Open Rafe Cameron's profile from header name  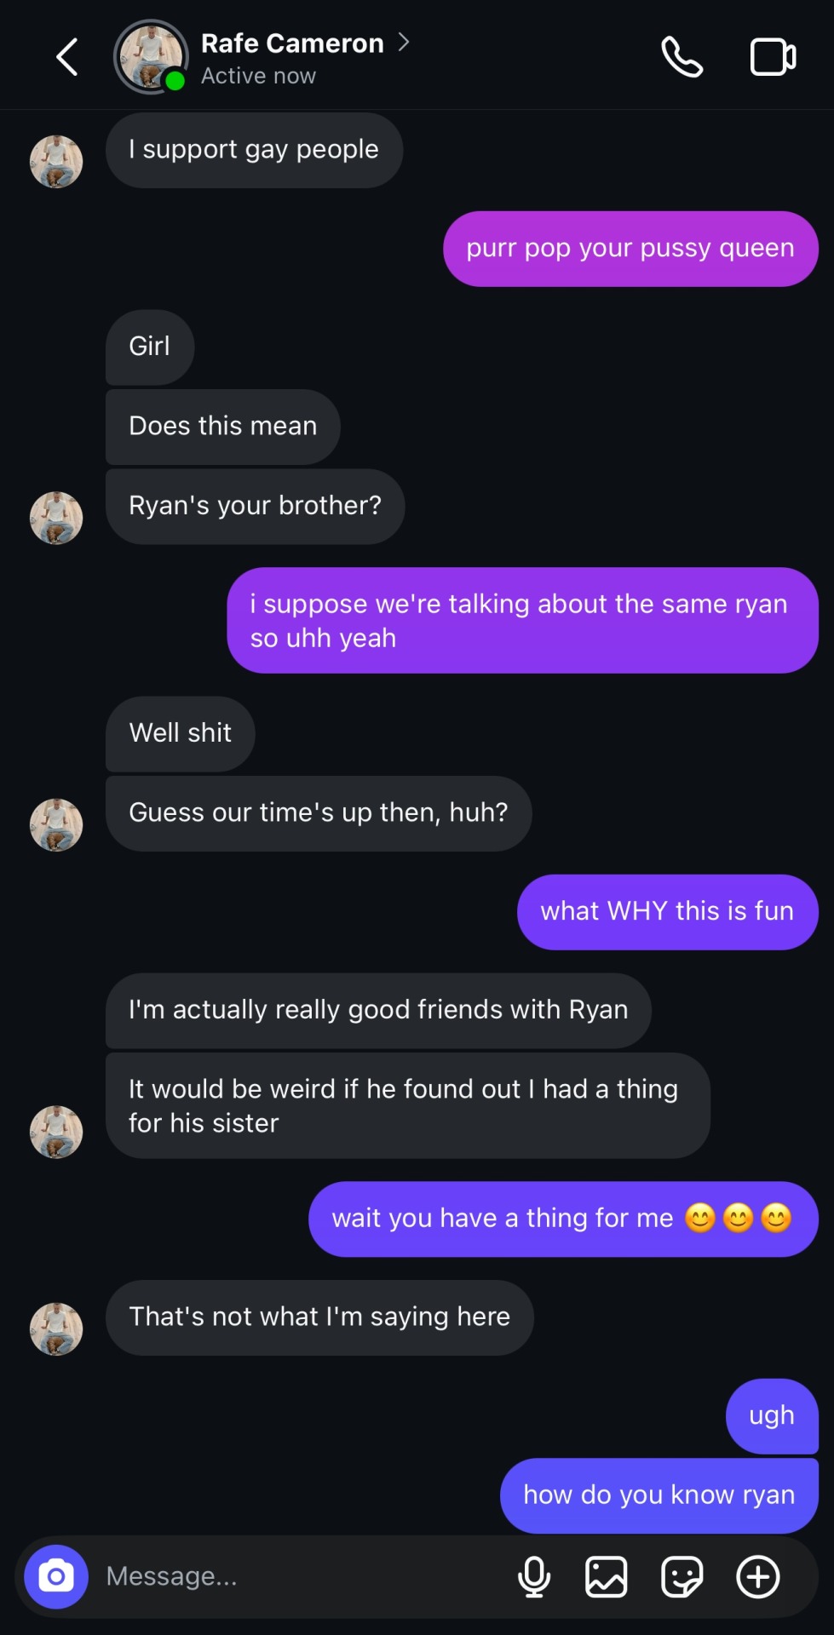click(x=292, y=43)
